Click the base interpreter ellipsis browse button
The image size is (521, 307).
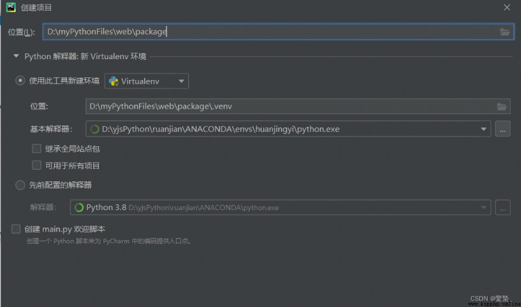(x=502, y=129)
